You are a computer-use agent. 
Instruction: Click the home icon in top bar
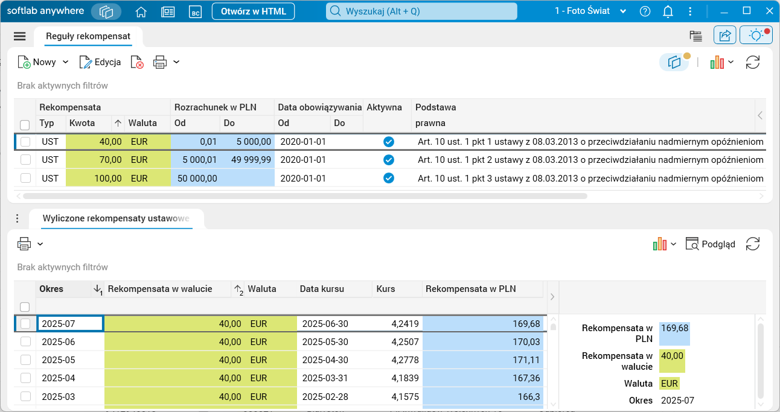click(141, 11)
